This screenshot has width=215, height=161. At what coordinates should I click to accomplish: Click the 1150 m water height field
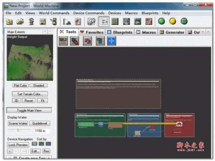(x=42, y=131)
